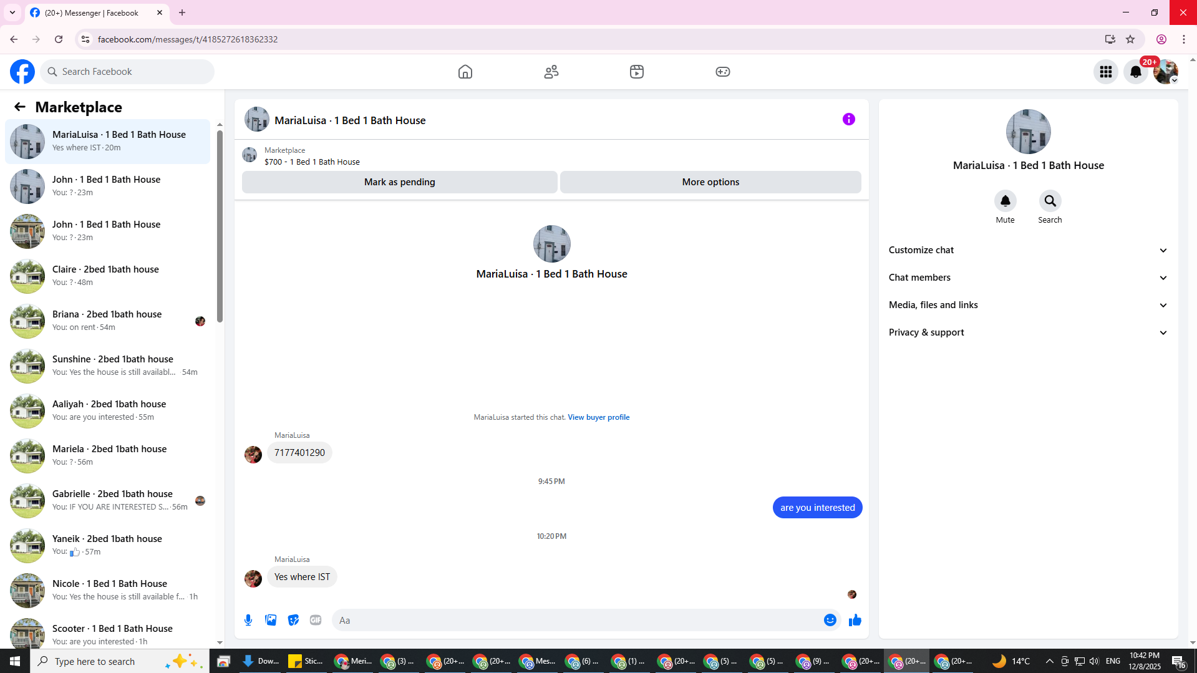Click the 7177401290 message bubble
The height and width of the screenshot is (673, 1197).
coord(299,453)
